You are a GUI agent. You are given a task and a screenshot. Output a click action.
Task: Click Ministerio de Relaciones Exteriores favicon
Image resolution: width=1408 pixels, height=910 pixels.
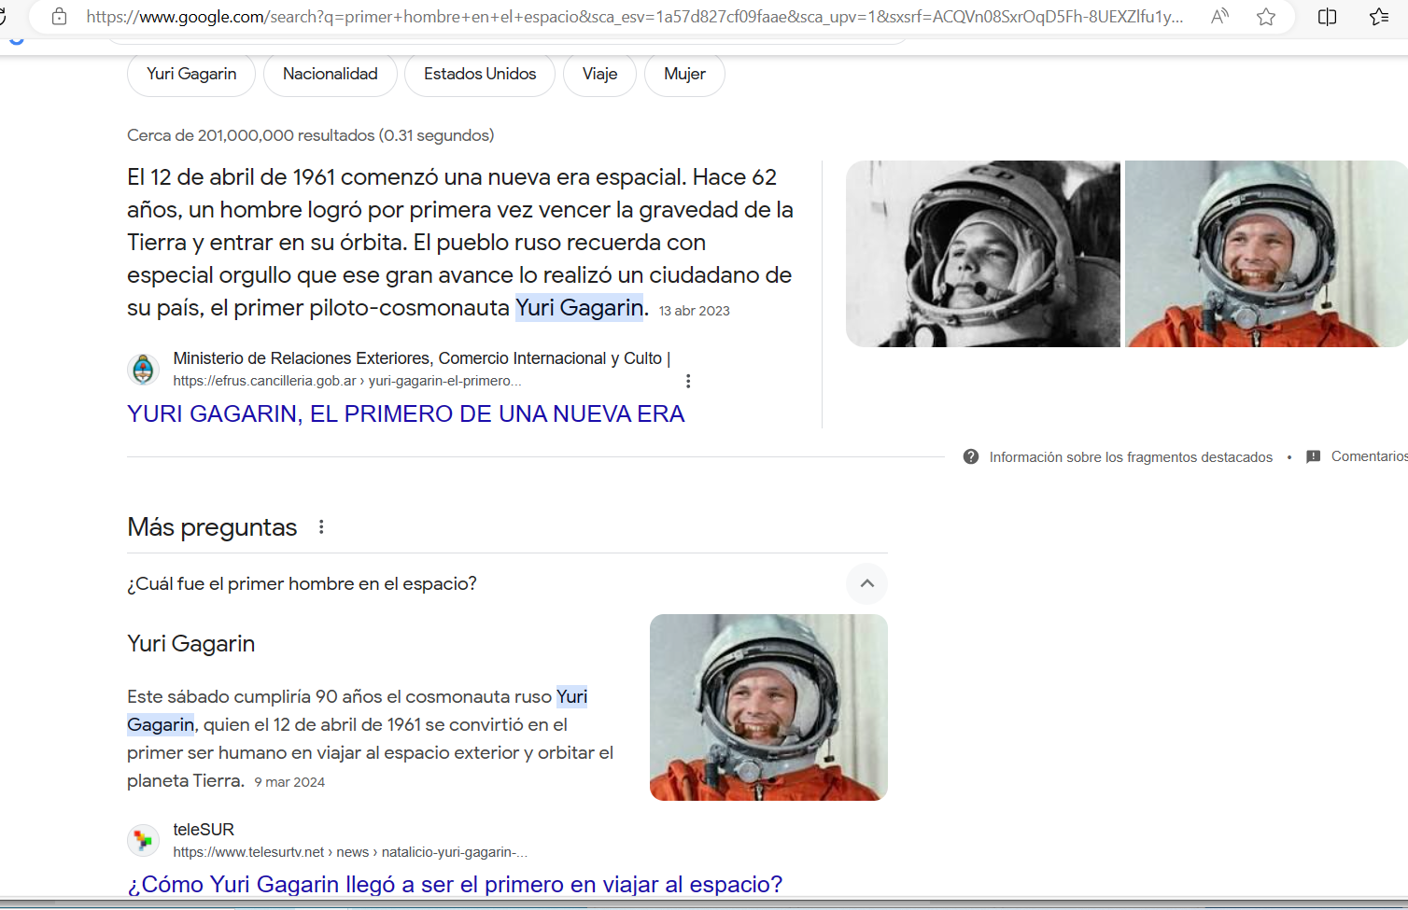click(143, 370)
